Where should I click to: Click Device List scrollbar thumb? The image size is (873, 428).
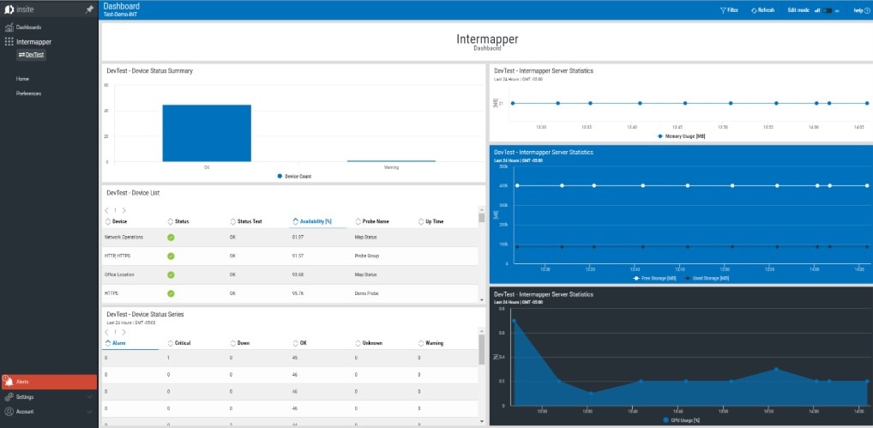pos(482,217)
